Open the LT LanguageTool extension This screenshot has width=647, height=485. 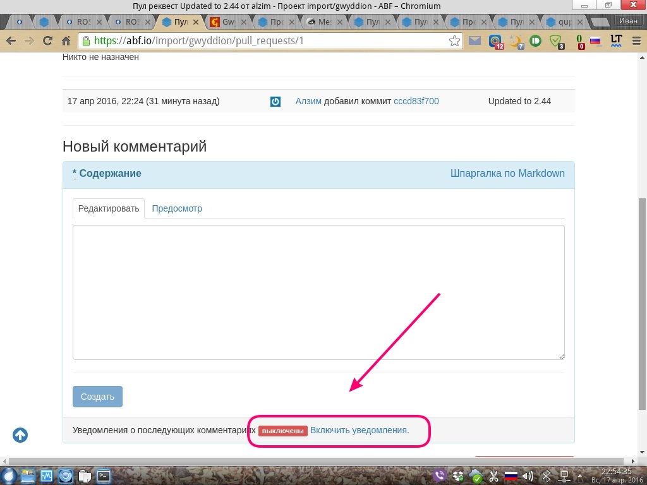(616, 40)
